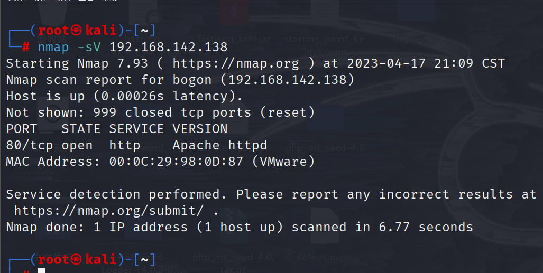This screenshot has width=543, height=273.
Task: Open the https://nmap.org/submit/ link
Action: tap(109, 211)
